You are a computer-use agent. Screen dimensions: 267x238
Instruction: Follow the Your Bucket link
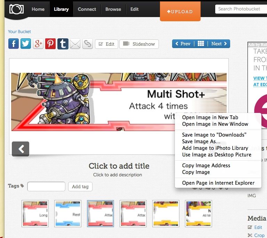19,32
